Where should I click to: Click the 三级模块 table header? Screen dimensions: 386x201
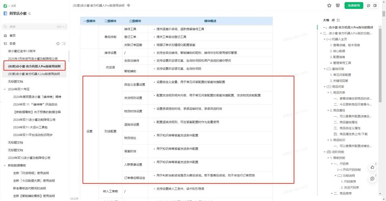tap(135, 21)
